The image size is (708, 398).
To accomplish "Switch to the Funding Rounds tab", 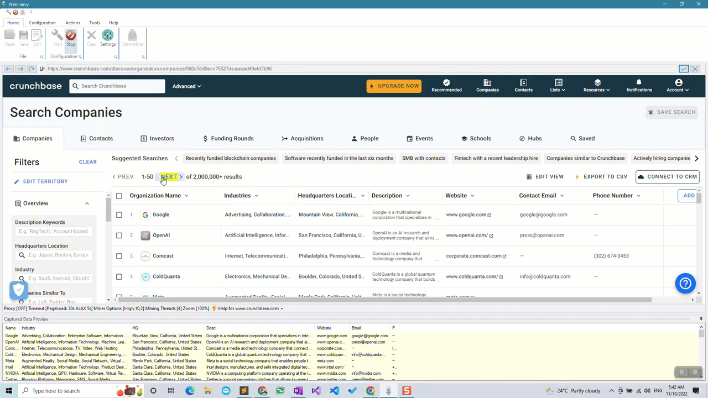I will (x=228, y=138).
